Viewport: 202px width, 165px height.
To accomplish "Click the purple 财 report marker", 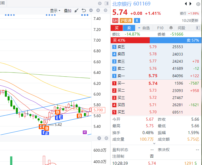I will point(85,132).
